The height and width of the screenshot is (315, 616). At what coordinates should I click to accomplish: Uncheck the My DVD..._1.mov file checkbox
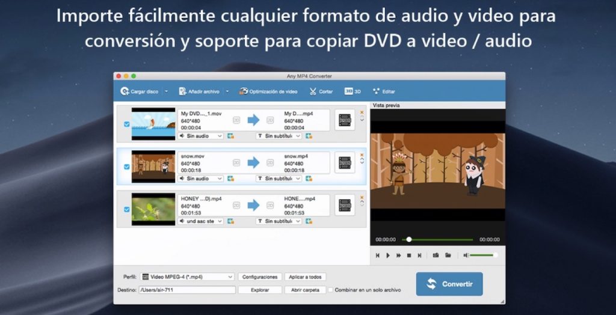coord(126,124)
